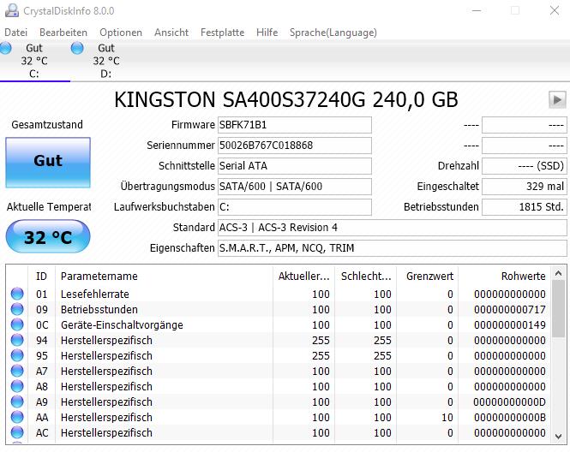Image resolution: width=570 pixels, height=452 pixels.
Task: Minimize the CrystalDiskInfo window
Action: pos(477,10)
